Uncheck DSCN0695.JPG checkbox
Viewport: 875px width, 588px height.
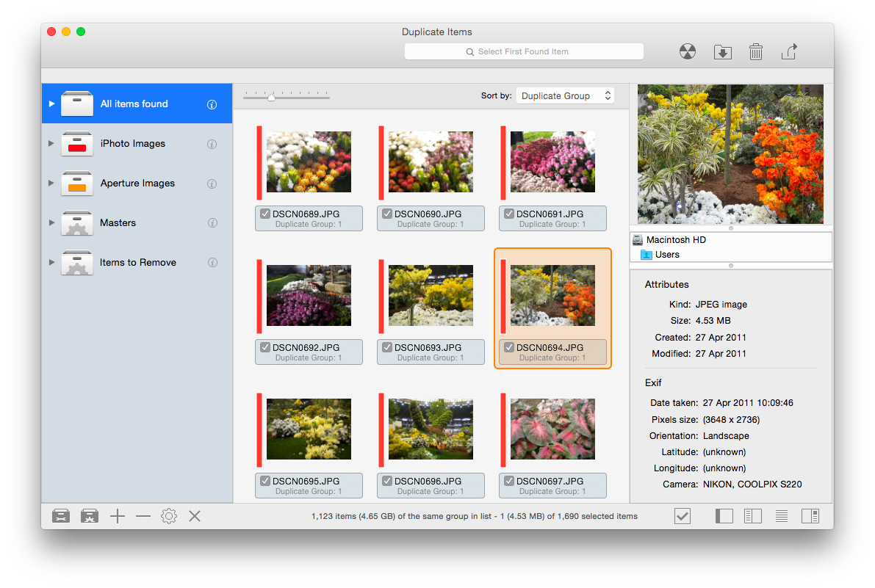[265, 481]
